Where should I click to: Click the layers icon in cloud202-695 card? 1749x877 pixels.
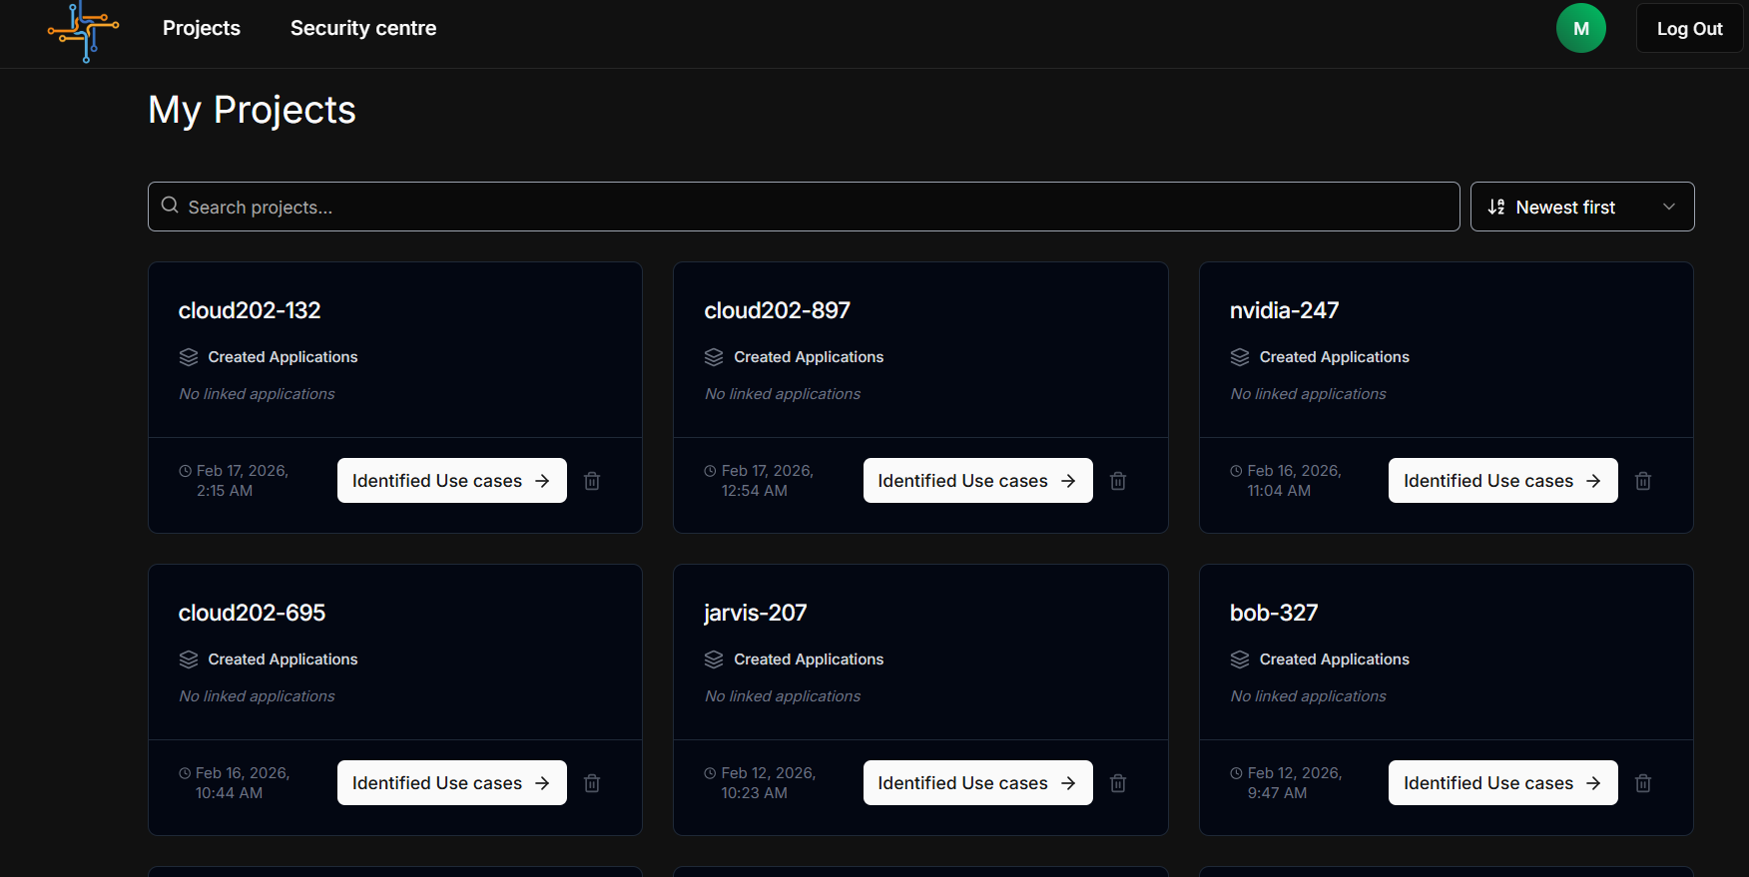click(189, 659)
